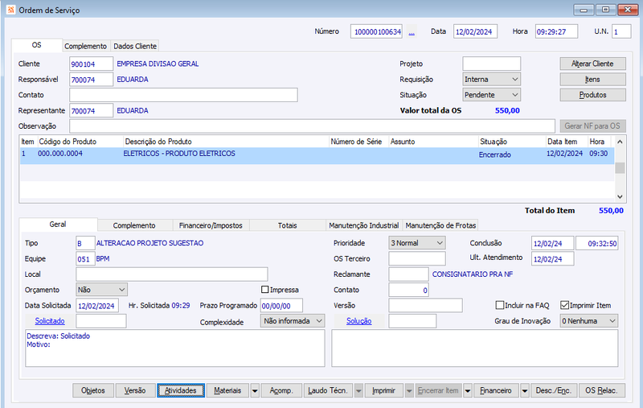Open the Solução link
643x408 pixels.
click(358, 321)
